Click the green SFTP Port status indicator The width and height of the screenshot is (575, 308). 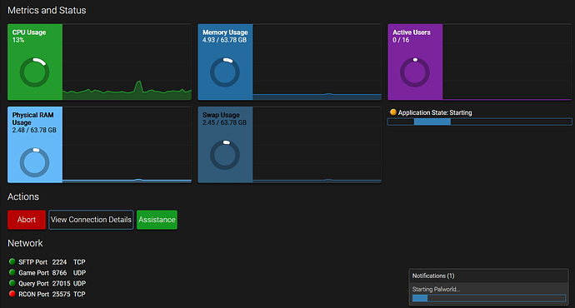[12, 261]
